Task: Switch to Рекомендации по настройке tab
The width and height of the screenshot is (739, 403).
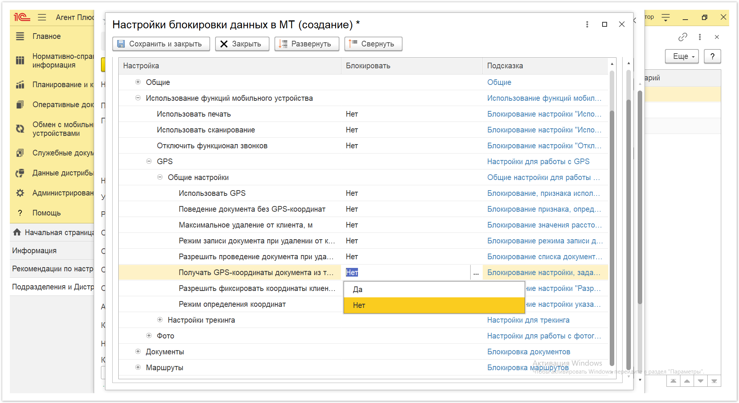Action: pyautogui.click(x=53, y=269)
